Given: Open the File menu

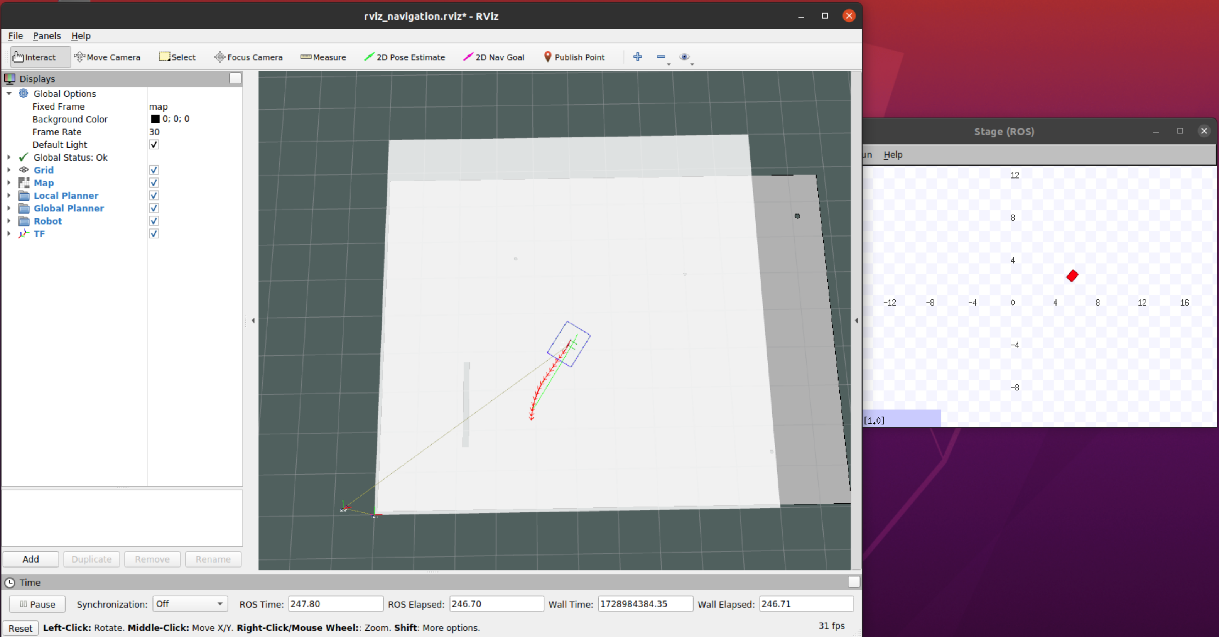Looking at the screenshot, I should point(15,36).
